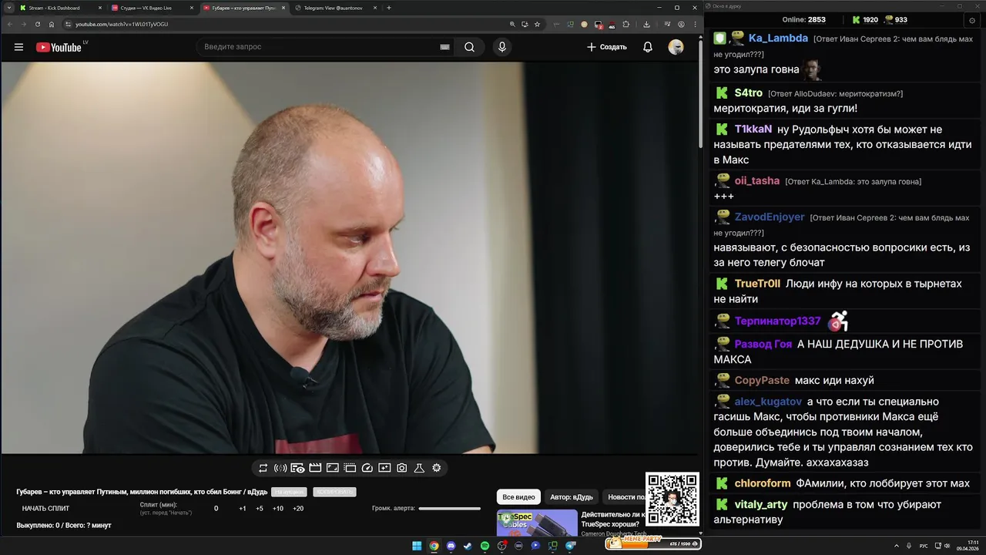Open chat window settings gear icon
This screenshot has height=555, width=986.
(971, 19)
